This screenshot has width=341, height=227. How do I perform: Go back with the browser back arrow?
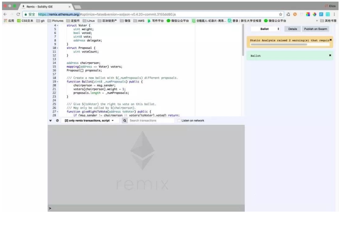(5, 14)
